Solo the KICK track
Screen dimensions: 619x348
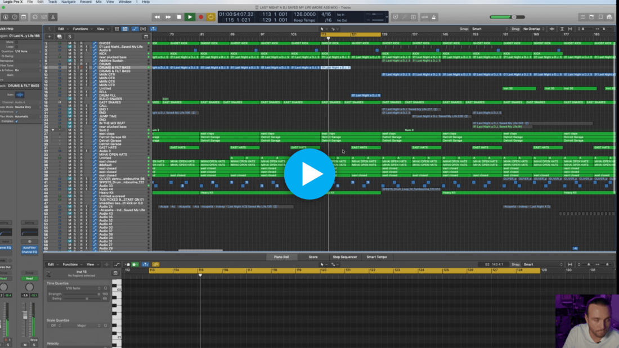pyautogui.click(x=75, y=53)
